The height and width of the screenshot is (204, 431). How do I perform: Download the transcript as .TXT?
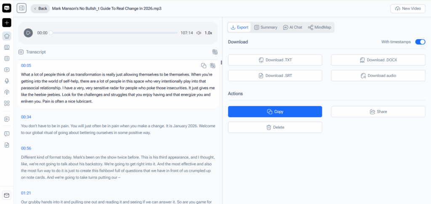tap(275, 60)
